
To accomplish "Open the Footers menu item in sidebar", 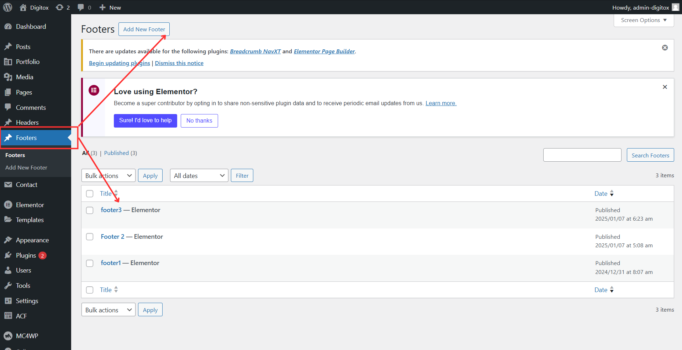I will pos(36,138).
